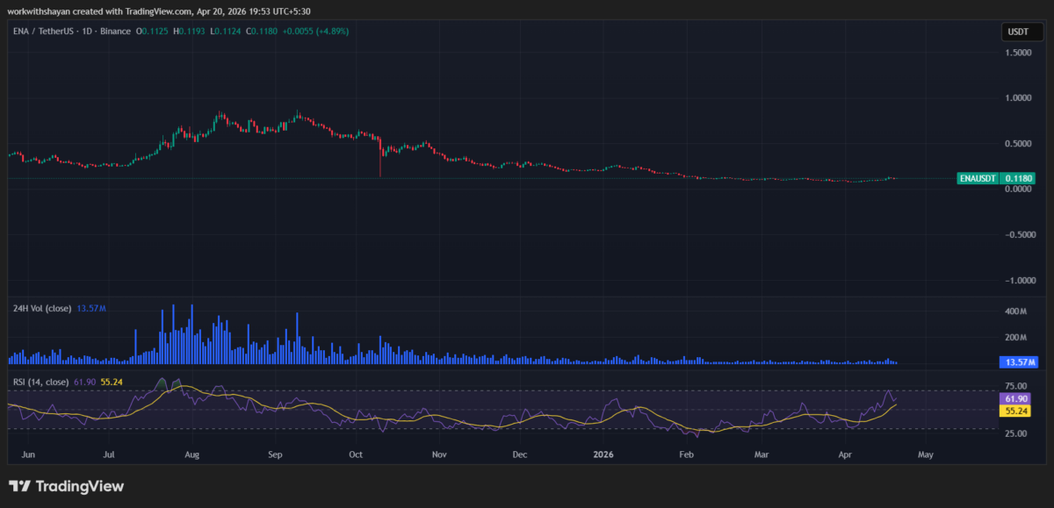This screenshot has height=508, width=1054.
Task: Click the ENAUSDT price label tag
Action: pyautogui.click(x=978, y=178)
